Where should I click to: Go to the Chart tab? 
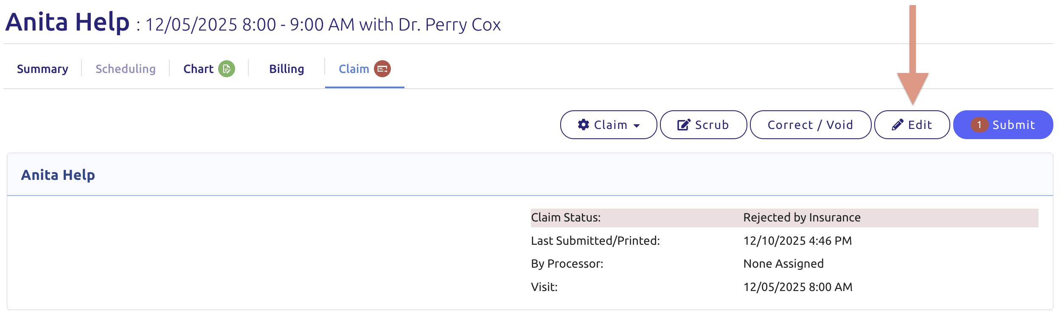198,69
